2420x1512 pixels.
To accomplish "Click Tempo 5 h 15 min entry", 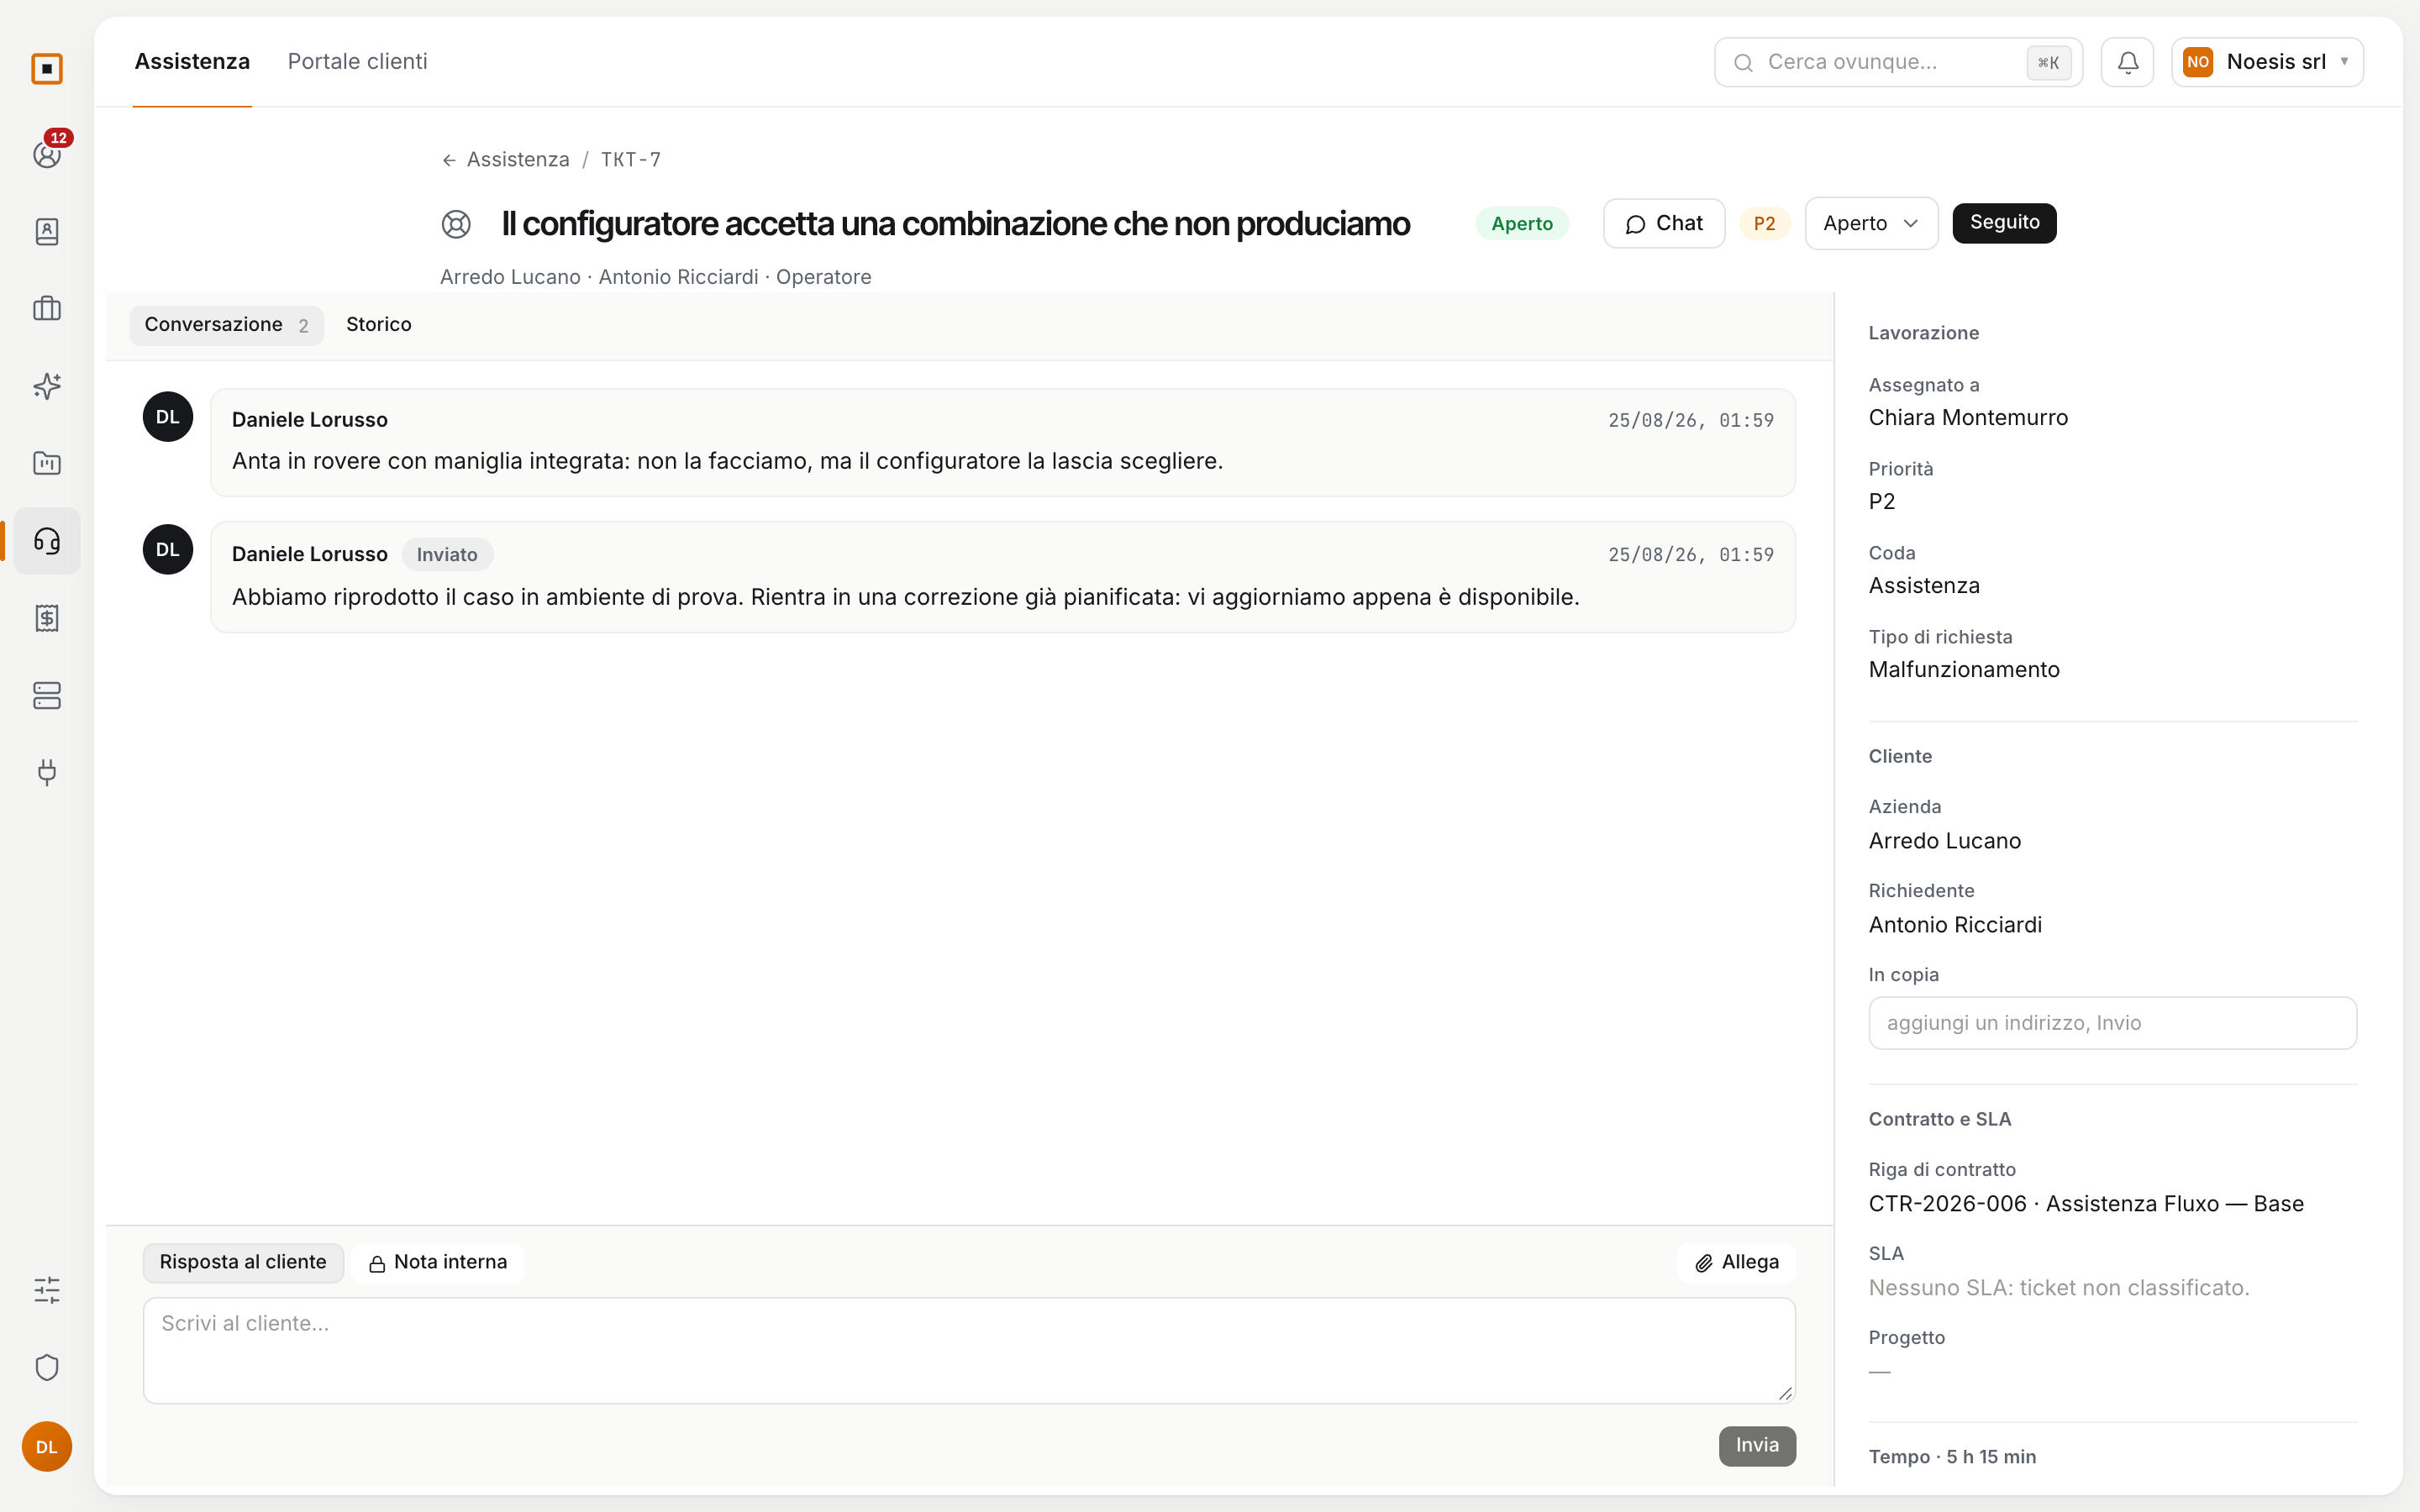I will point(1952,1456).
